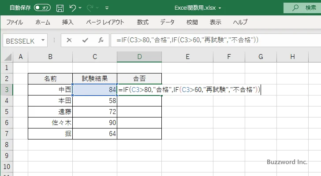The height and width of the screenshot is (176, 321).
Task: Select column B header
Action: pos(50,57)
